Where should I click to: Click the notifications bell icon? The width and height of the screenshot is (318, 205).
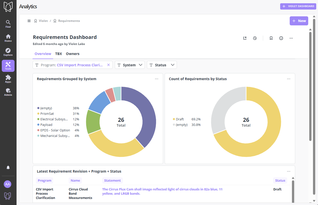(x=8, y=168)
